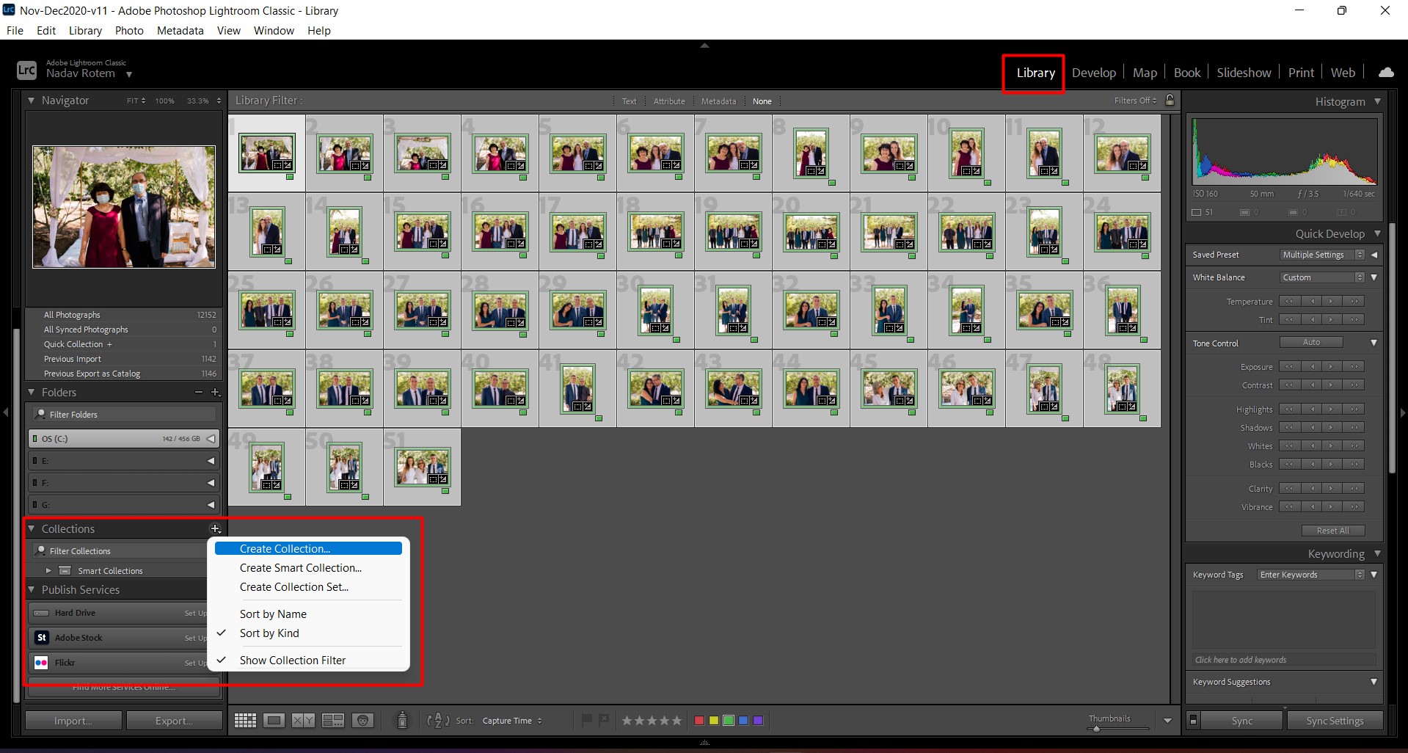This screenshot has width=1408, height=753.
Task: Choose Sort by Name menu item
Action: tap(273, 614)
